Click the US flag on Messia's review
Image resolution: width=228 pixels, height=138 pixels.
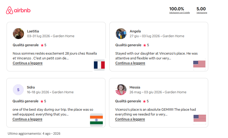click(200, 118)
